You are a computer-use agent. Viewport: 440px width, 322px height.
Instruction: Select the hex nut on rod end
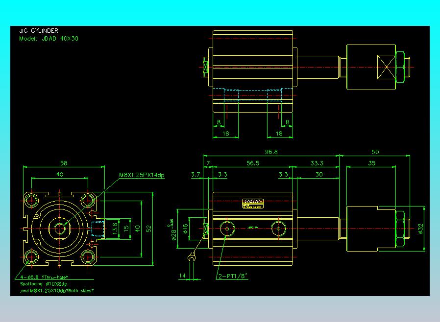(x=400, y=229)
